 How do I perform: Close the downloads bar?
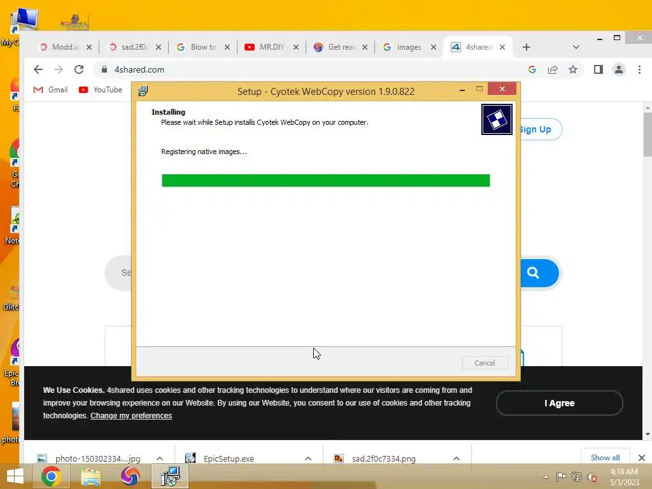click(x=642, y=458)
